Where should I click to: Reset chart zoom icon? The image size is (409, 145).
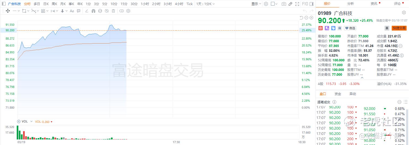coord(301,18)
